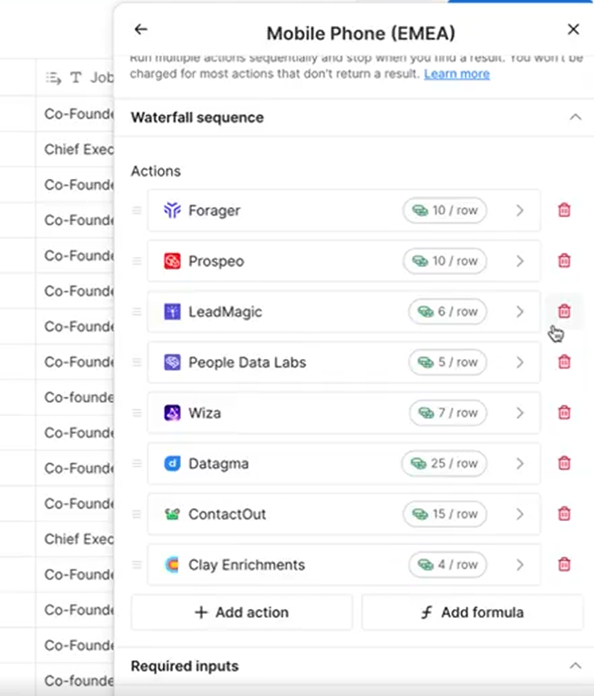
Task: Grab the drag handle beside Forager
Action: [137, 210]
